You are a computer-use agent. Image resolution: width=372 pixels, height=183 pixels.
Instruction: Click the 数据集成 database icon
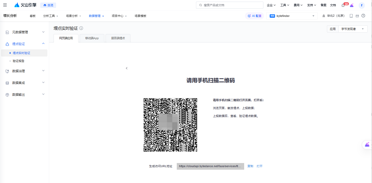7,83
